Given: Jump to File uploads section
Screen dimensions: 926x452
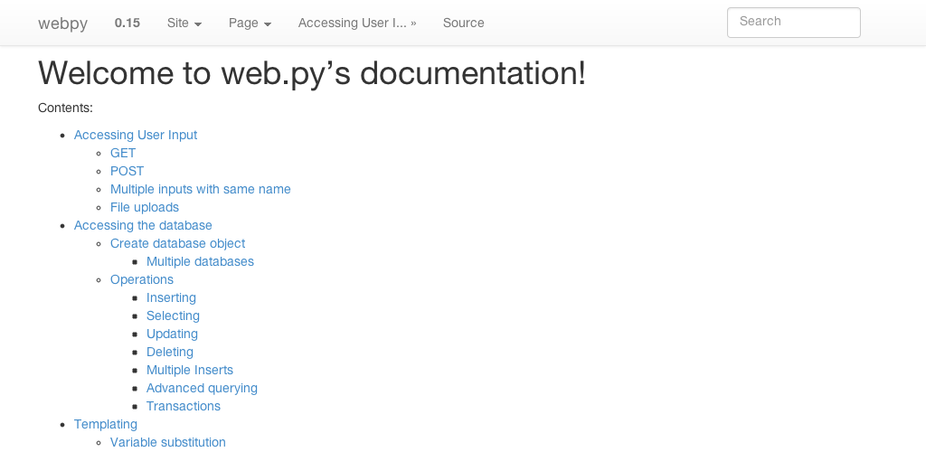Looking at the screenshot, I should click(145, 207).
